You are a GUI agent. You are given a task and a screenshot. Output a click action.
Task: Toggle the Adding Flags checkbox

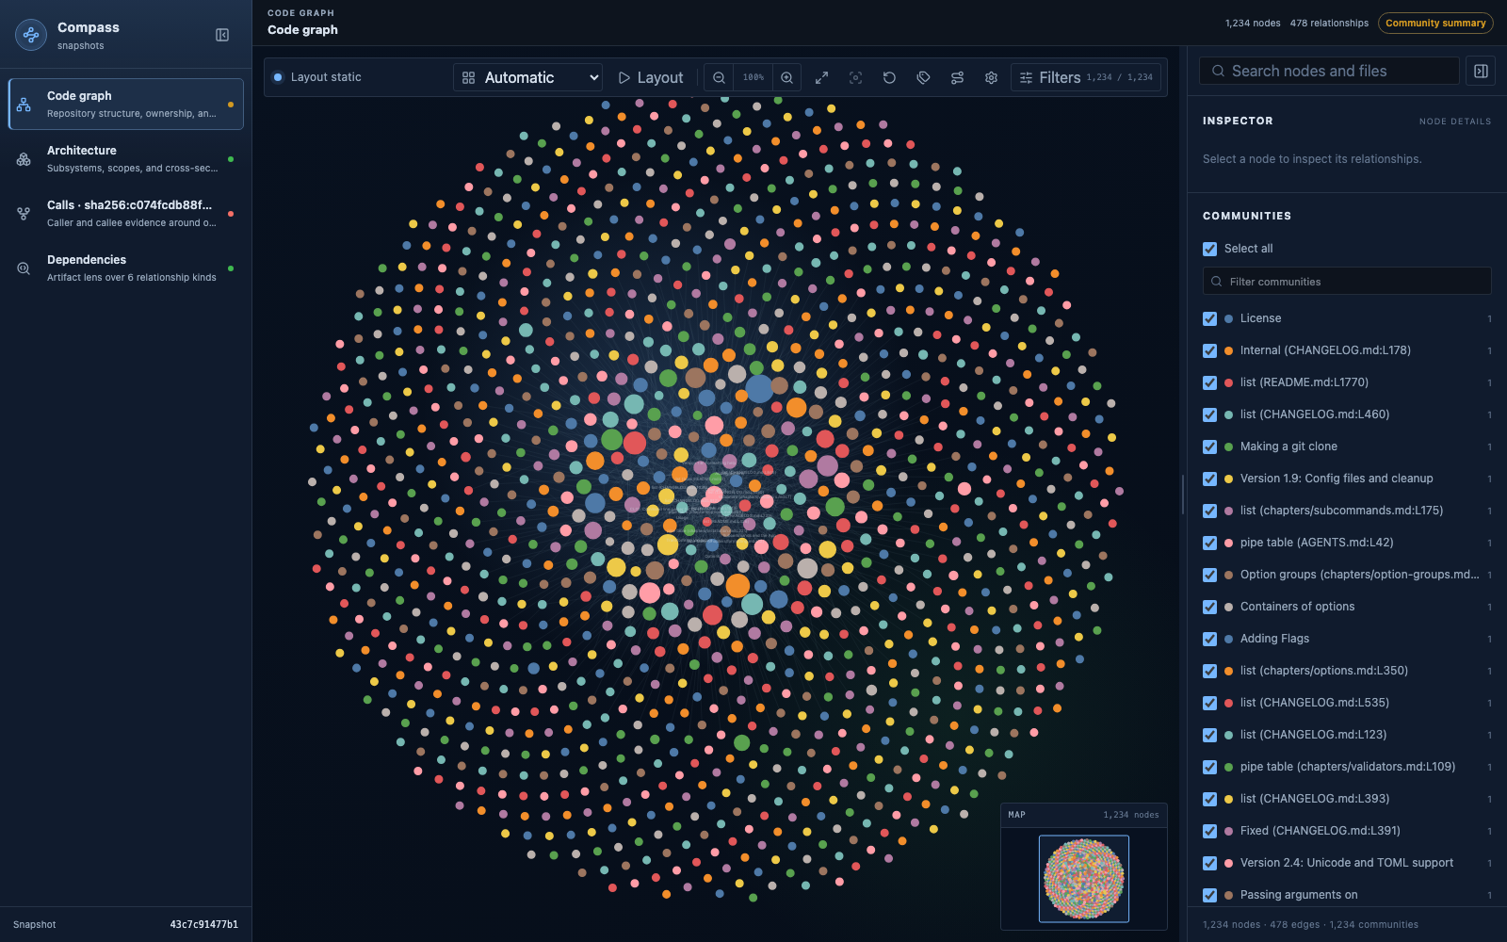[1209, 639]
